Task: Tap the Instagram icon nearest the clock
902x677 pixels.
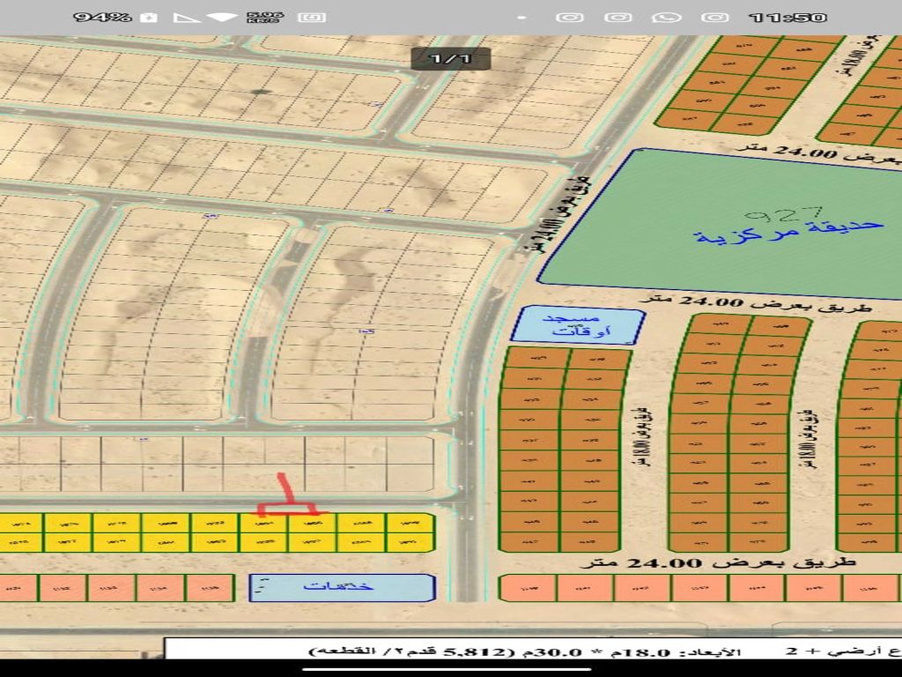Action: pyautogui.click(x=714, y=18)
